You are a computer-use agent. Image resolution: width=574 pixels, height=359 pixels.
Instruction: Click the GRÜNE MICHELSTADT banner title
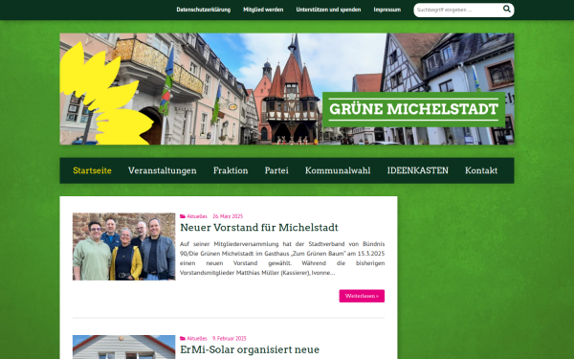coord(413,109)
